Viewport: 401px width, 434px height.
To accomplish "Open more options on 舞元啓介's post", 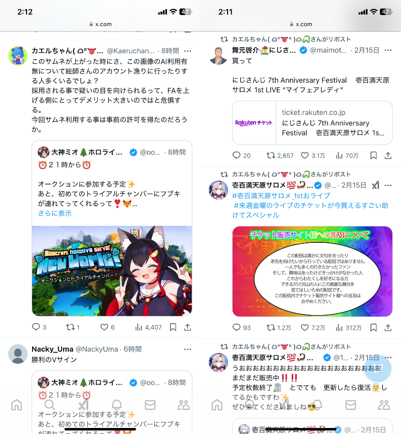I will pyautogui.click(x=388, y=50).
